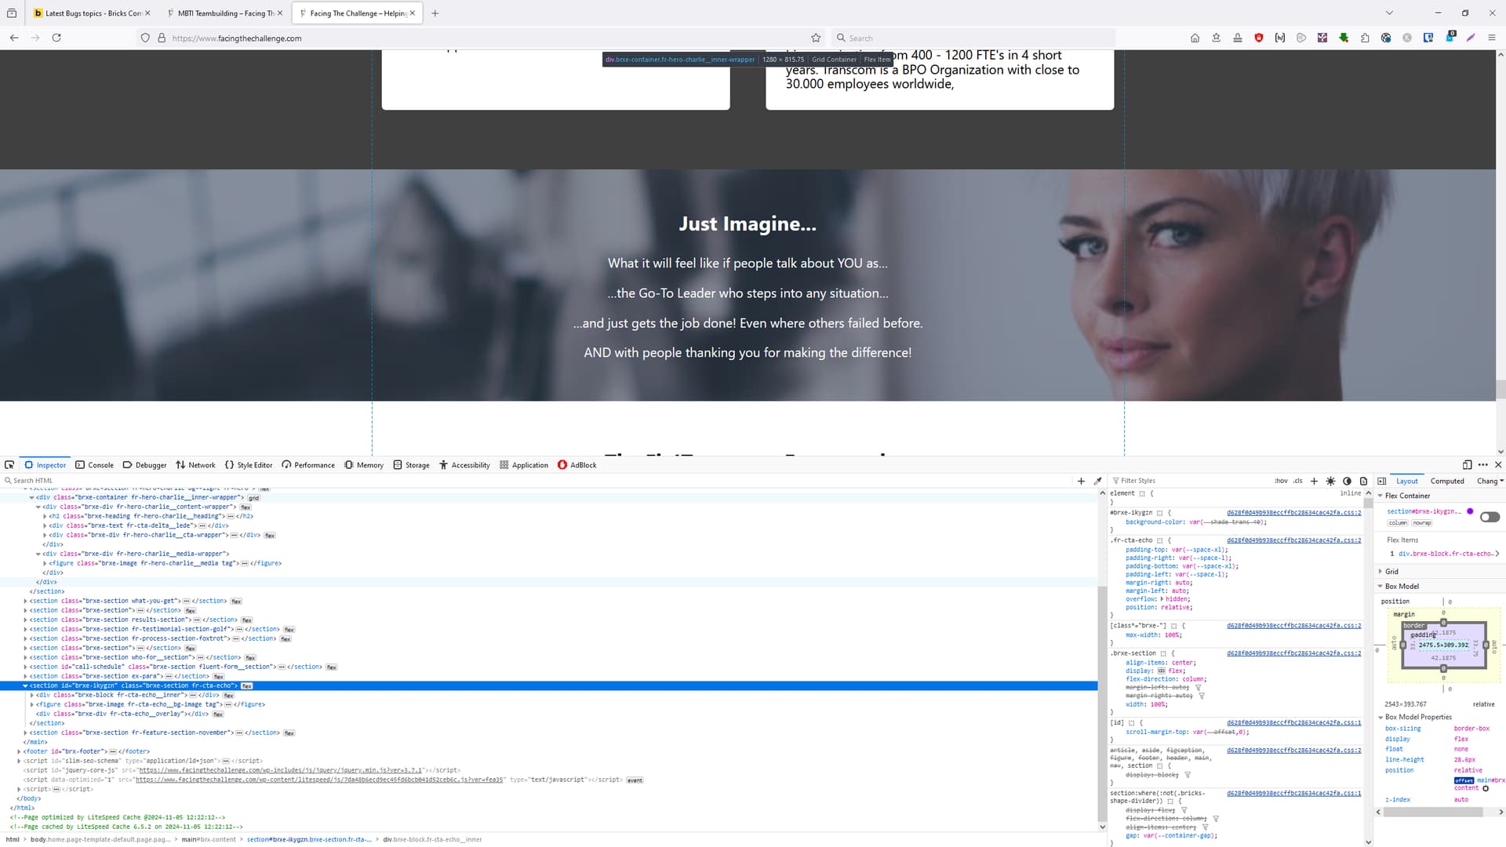
Task: Click the purple flex overlay color swatch
Action: tap(1470, 511)
